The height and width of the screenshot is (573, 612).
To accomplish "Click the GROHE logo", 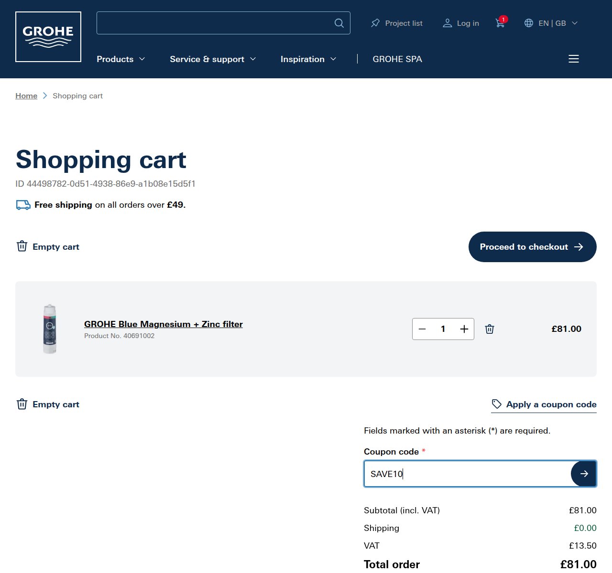I will 48,37.
